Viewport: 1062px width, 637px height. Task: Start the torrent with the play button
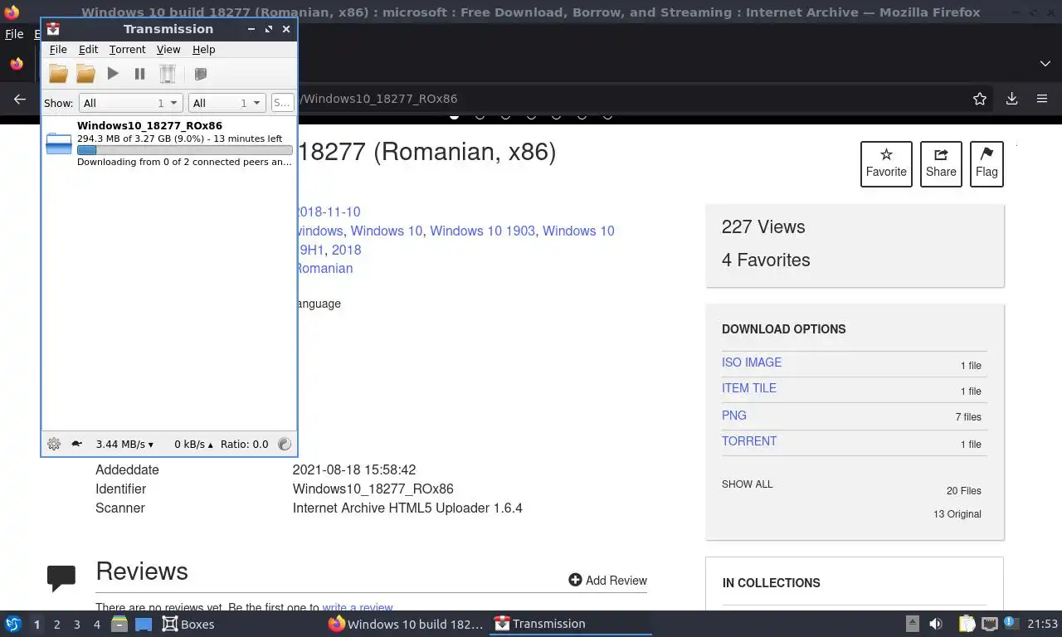point(113,74)
